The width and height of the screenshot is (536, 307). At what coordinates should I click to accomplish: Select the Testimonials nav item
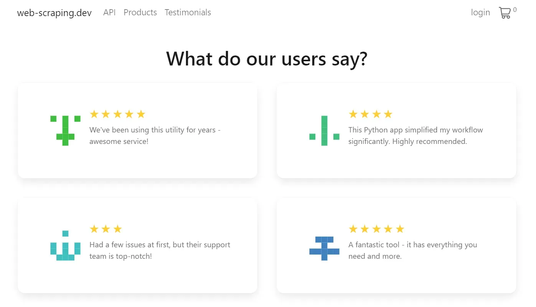click(x=188, y=12)
